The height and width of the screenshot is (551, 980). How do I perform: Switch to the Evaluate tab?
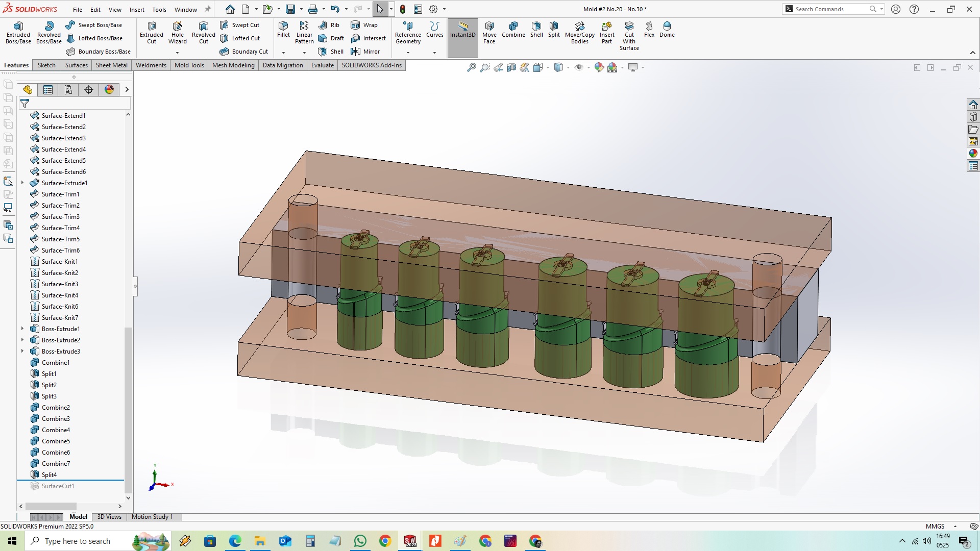(323, 65)
